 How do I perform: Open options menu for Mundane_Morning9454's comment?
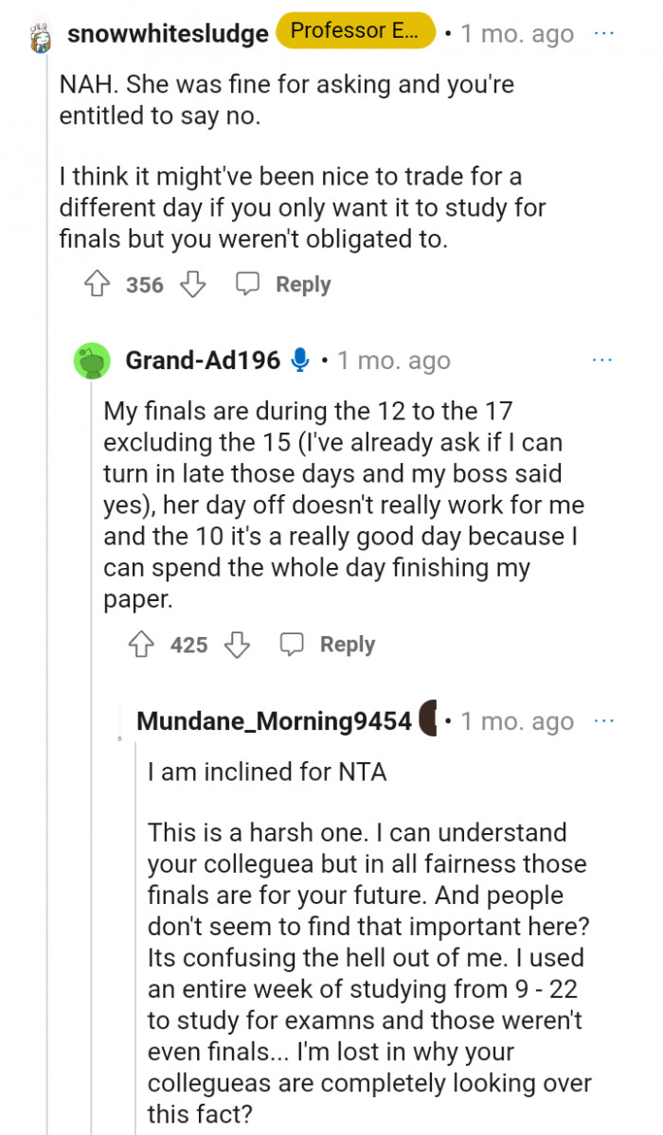click(603, 720)
